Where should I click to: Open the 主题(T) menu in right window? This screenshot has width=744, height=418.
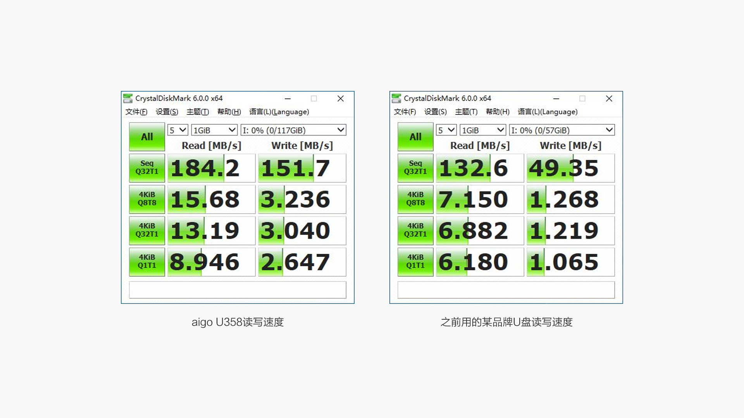[x=466, y=111]
